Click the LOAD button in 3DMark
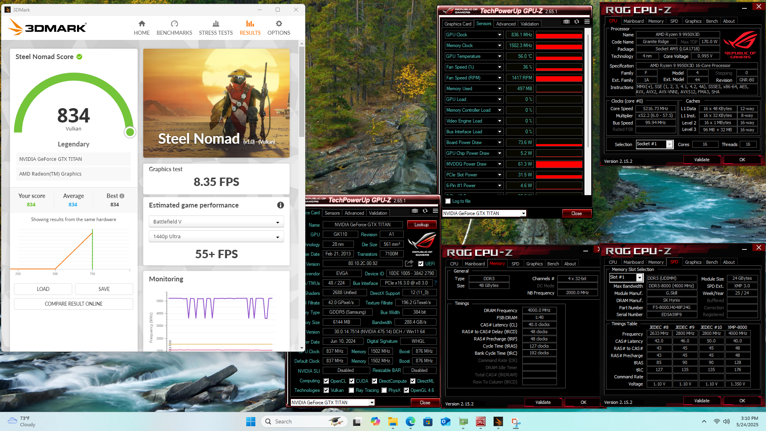Image resolution: width=766 pixels, height=431 pixels. [x=43, y=289]
